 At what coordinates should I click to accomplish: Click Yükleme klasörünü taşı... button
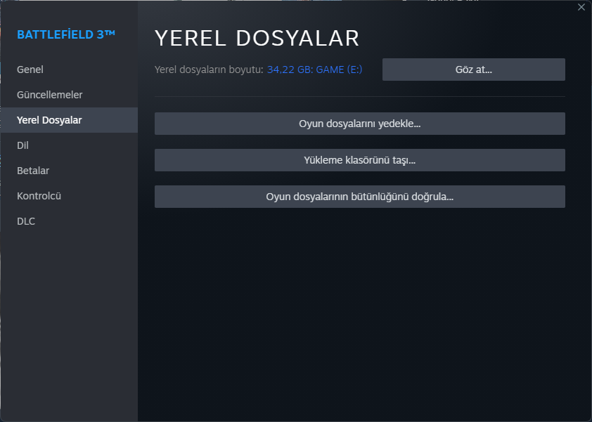click(x=360, y=160)
